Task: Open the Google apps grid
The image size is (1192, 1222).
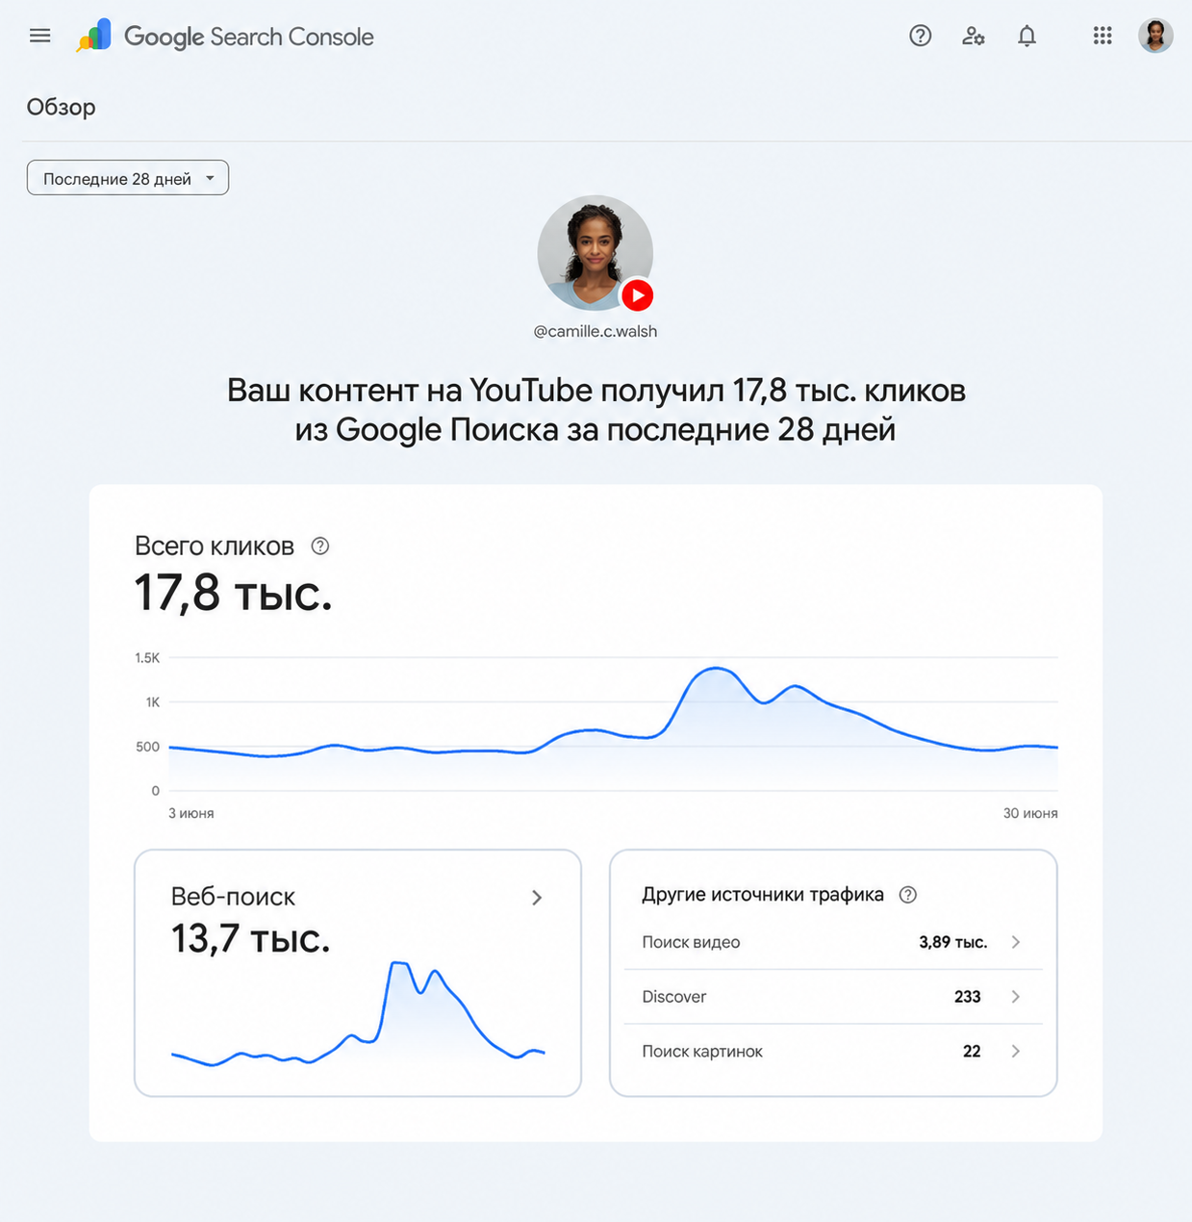Action: pyautogui.click(x=1103, y=36)
